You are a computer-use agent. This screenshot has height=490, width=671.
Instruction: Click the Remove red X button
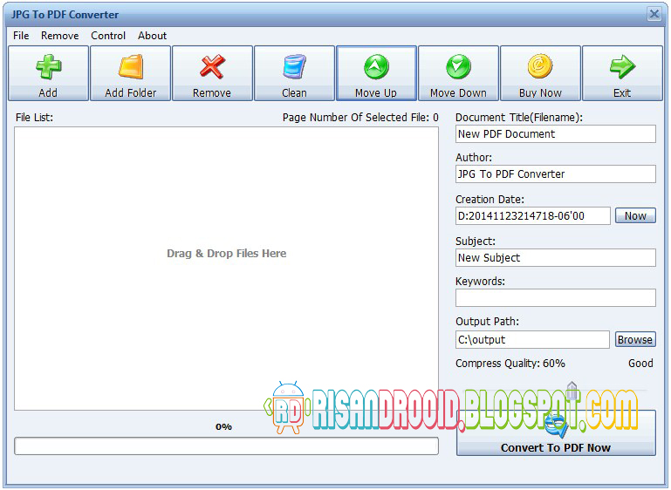(212, 73)
